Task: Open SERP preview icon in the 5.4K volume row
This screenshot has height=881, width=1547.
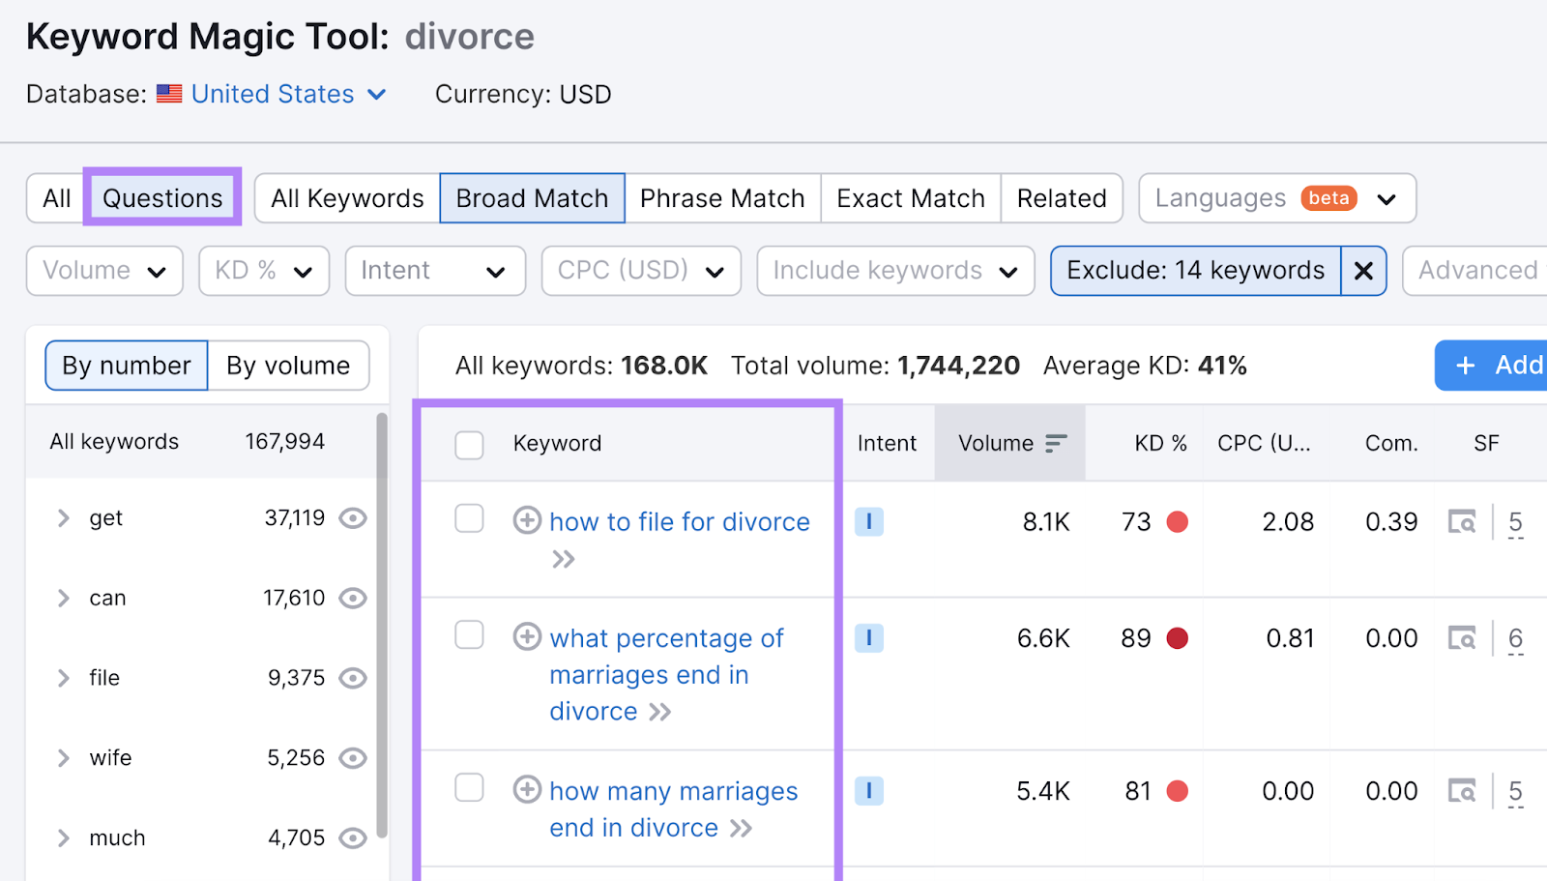Action: (x=1462, y=791)
